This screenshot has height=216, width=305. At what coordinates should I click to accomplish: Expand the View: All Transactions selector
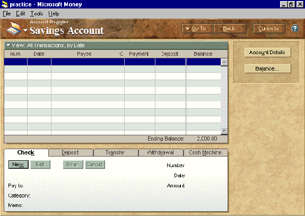(x=46, y=45)
